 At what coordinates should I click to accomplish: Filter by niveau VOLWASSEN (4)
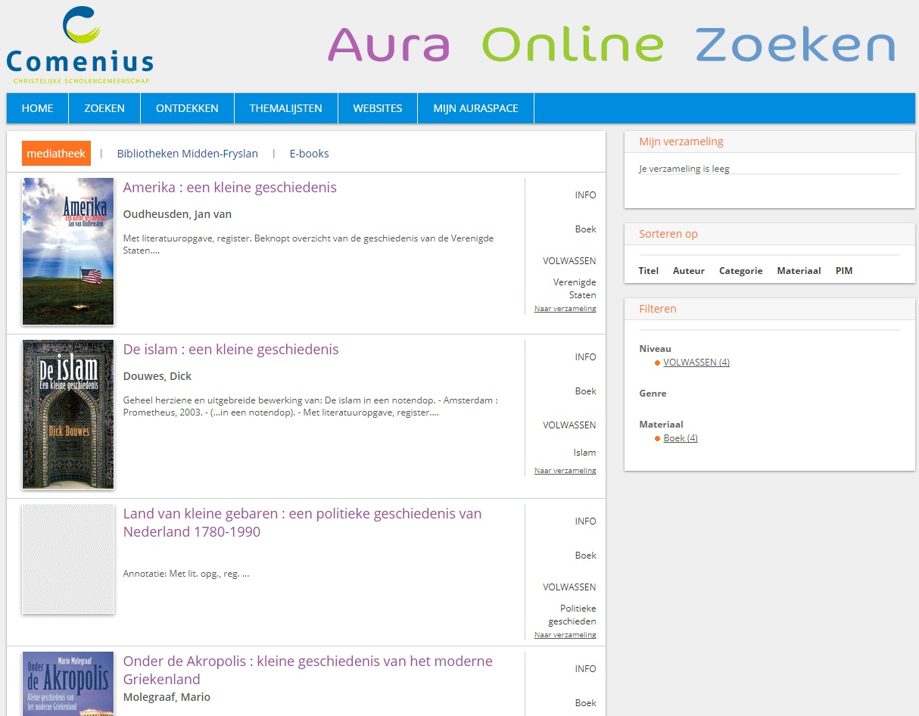pos(696,363)
